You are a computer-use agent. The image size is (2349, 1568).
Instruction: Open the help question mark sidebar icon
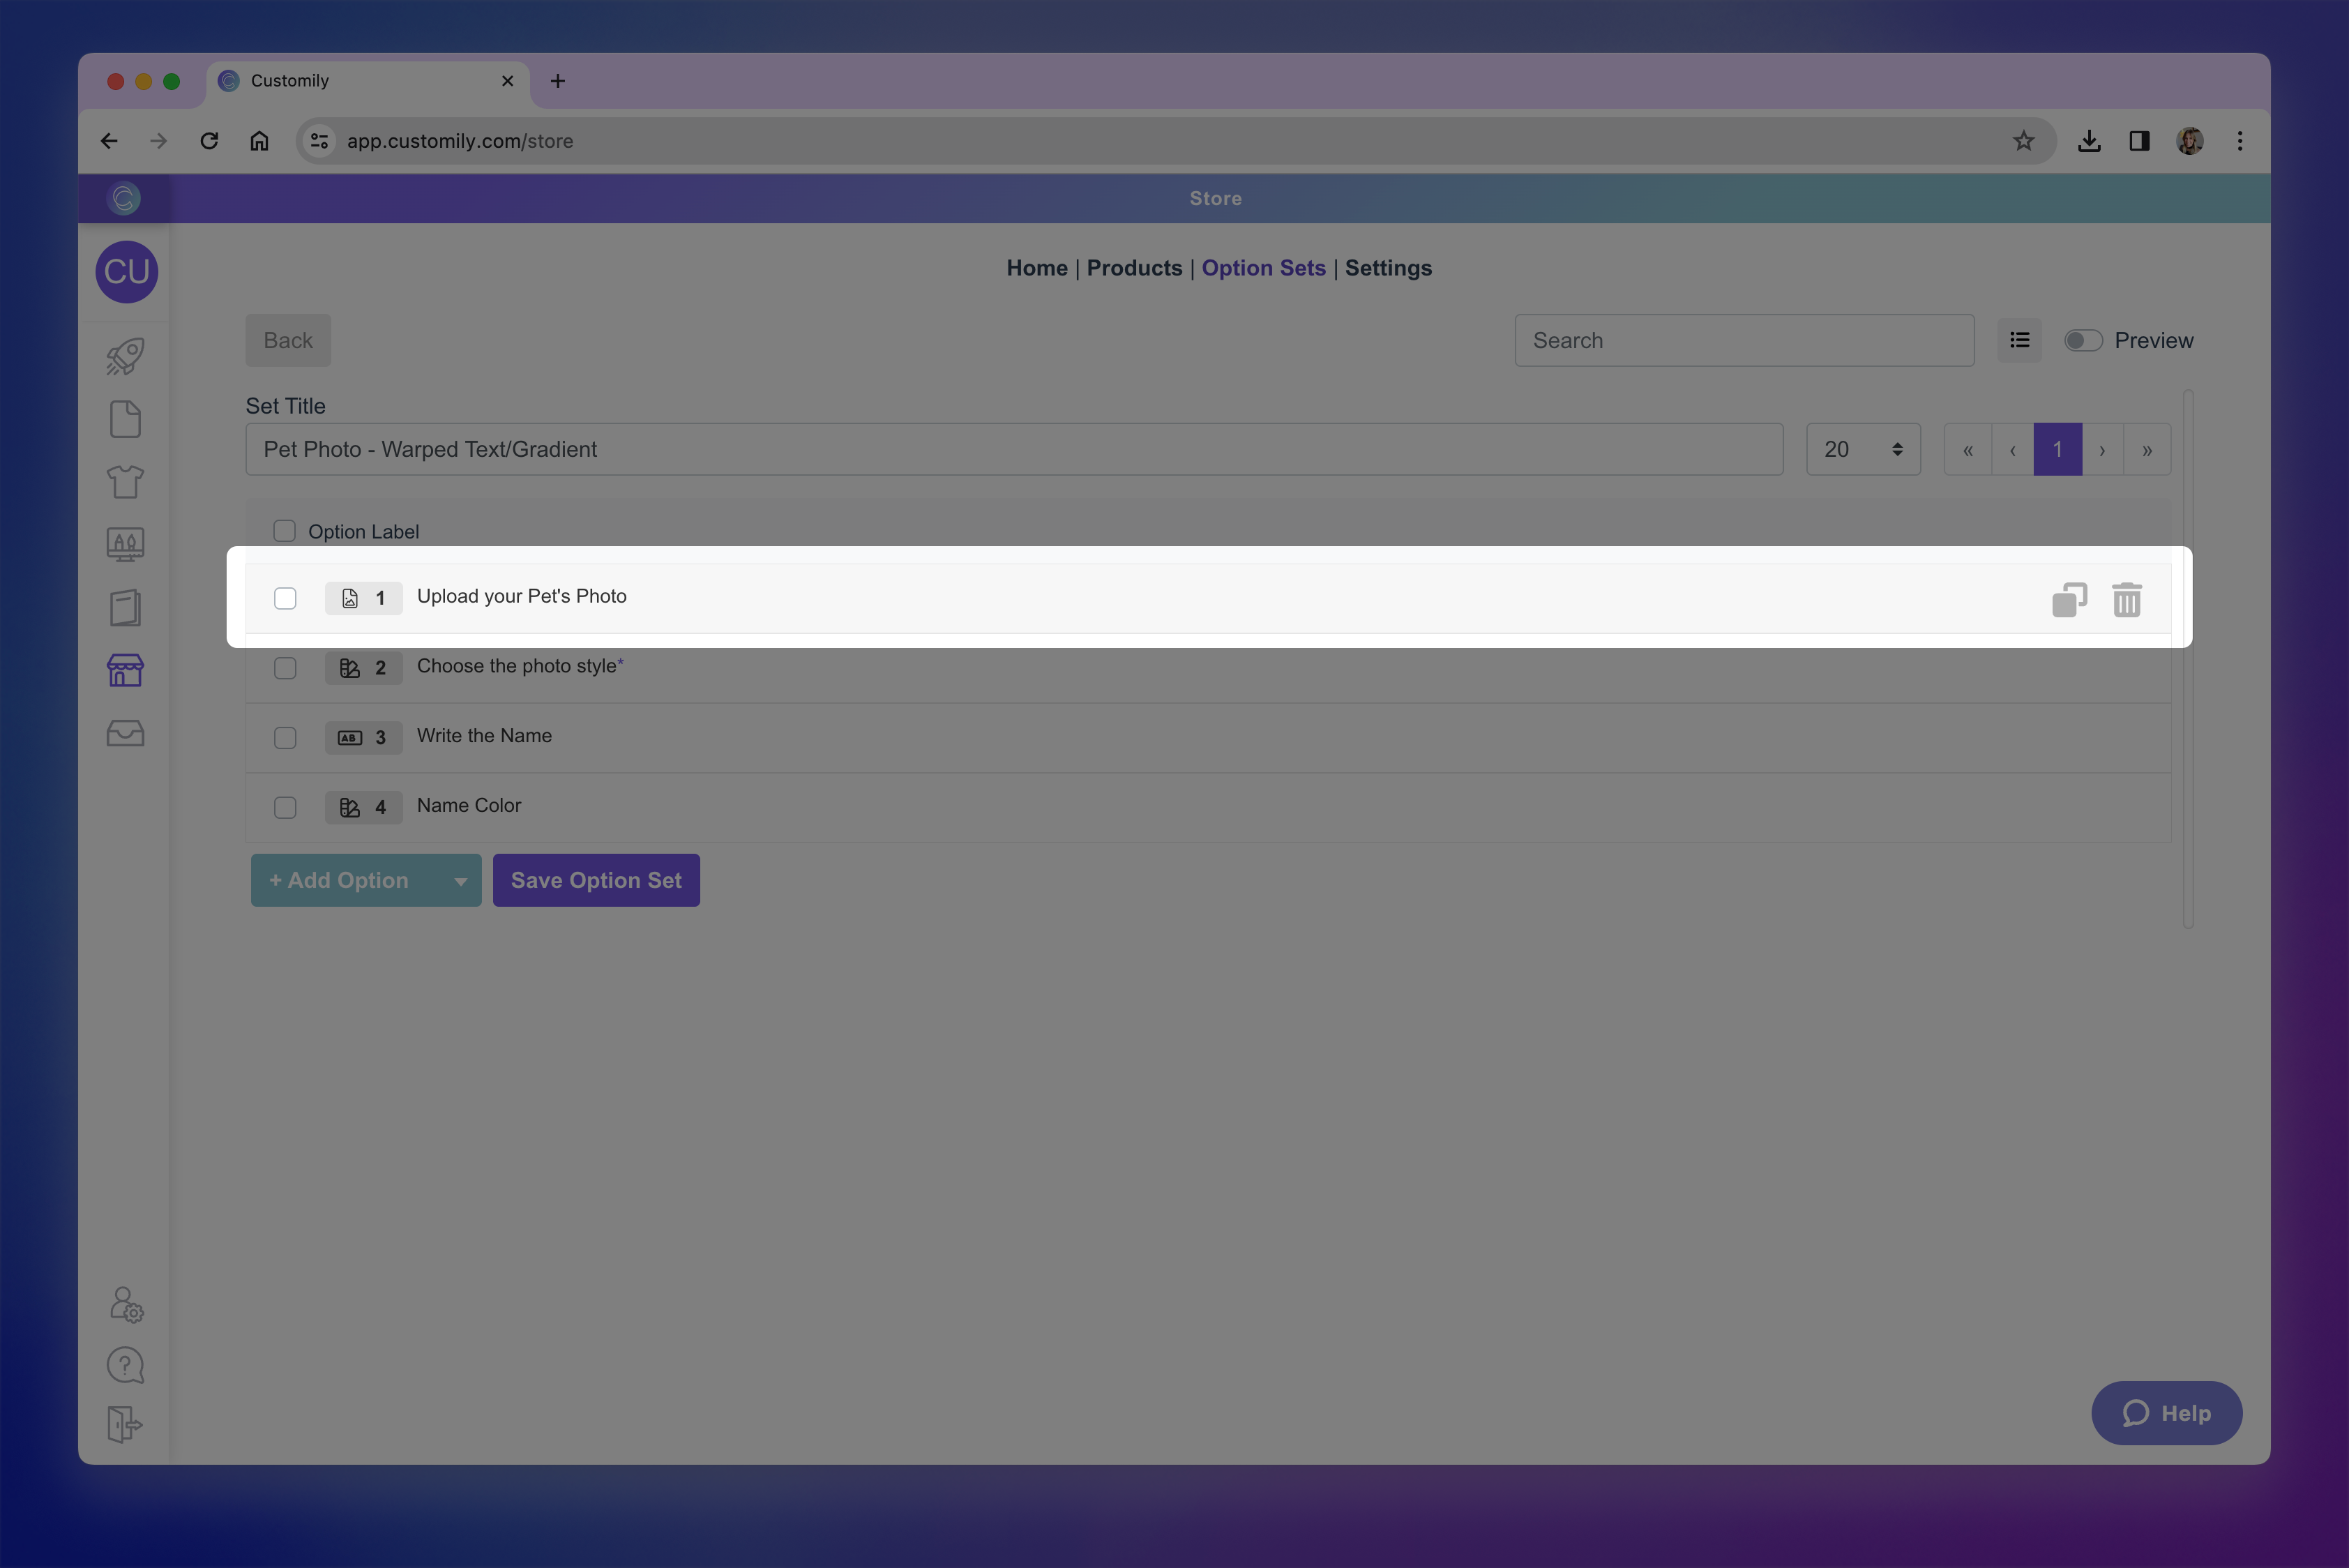pos(126,1365)
